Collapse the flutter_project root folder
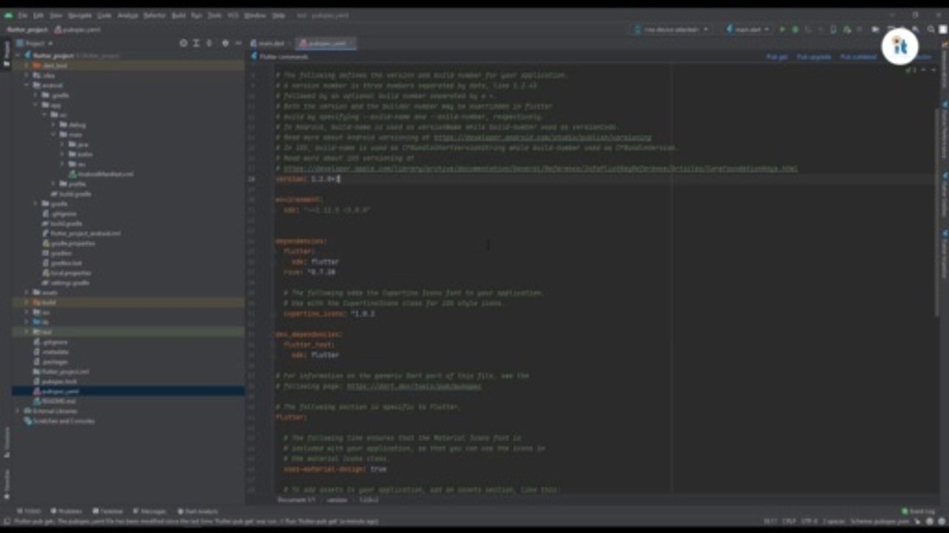The width and height of the screenshot is (949, 533). (19, 56)
